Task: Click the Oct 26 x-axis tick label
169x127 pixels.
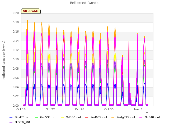Action: click(x=79, y=109)
